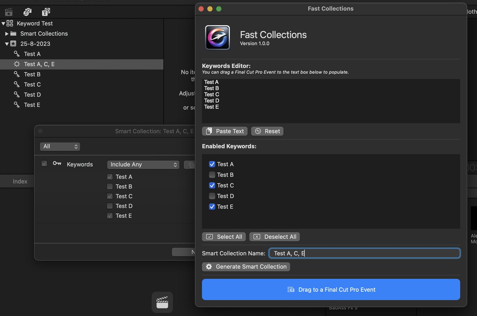Click the Version 1.0.0 text
477x316 pixels.
[x=255, y=44]
